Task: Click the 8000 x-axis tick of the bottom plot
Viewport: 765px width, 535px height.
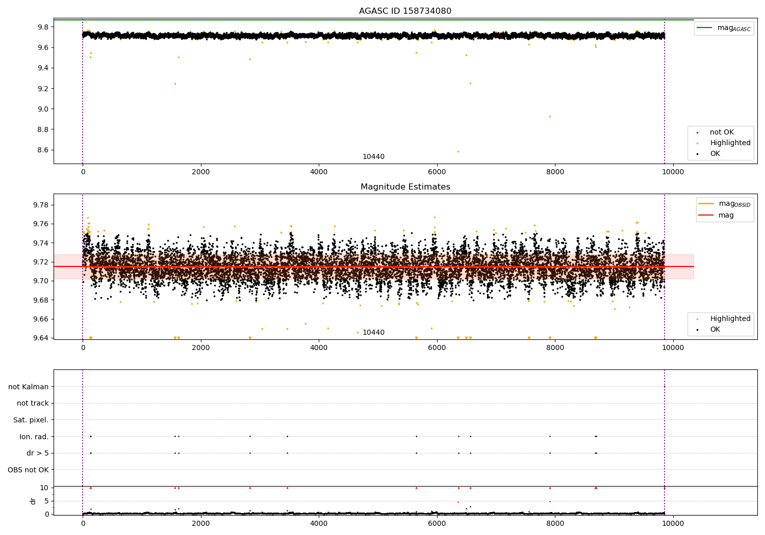Action: [555, 523]
